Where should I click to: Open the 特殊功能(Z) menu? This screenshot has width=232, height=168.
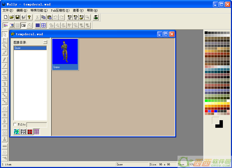(39, 10)
